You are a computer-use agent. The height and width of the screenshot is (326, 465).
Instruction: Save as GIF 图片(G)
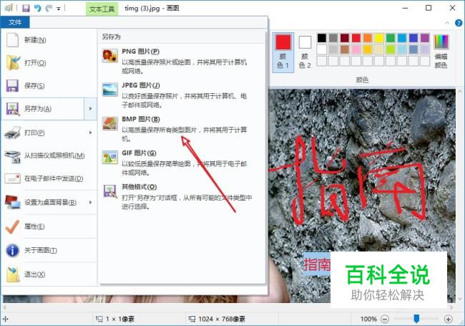[182, 162]
